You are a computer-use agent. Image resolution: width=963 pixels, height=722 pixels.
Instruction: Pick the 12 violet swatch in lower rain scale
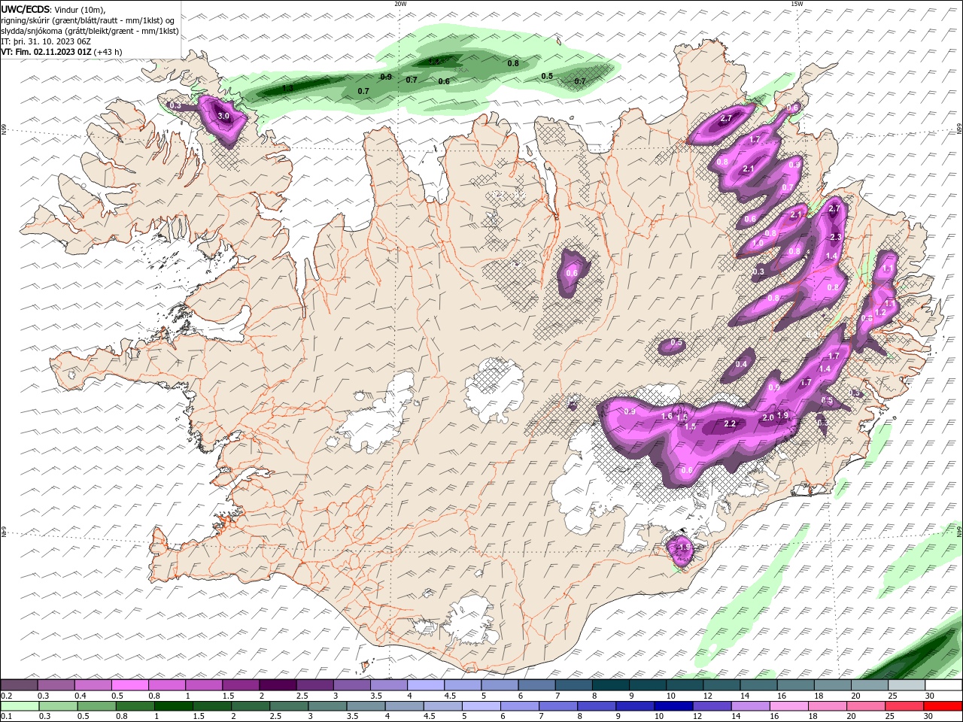coord(712,706)
